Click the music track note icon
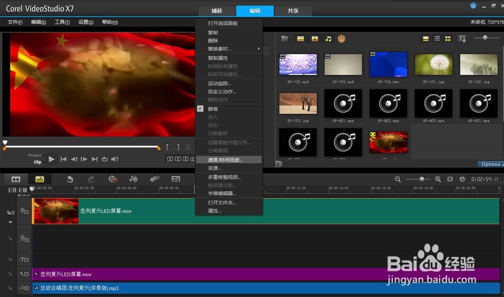 pos(24,288)
